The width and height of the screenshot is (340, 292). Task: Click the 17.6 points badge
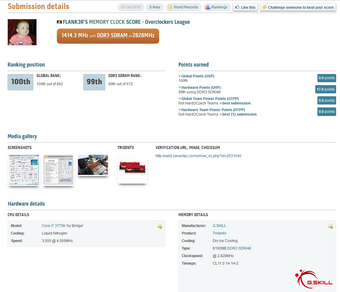(x=326, y=89)
